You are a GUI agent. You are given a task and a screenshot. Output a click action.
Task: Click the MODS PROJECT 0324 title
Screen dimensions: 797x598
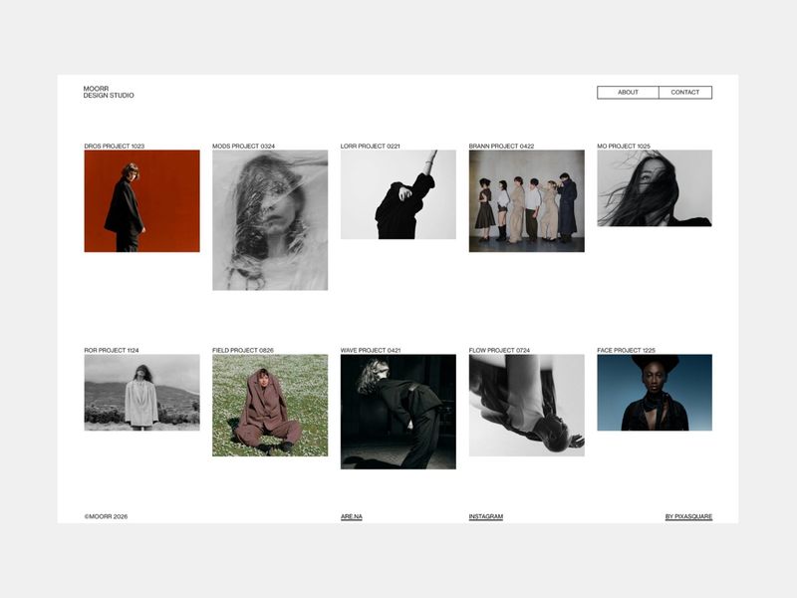point(243,146)
